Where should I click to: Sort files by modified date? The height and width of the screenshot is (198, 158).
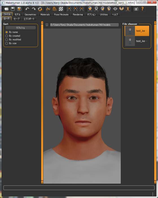(x=13, y=39)
